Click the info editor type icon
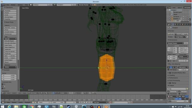Image resolution: width=192 pixels, height=108 pixels. coord(3,5)
